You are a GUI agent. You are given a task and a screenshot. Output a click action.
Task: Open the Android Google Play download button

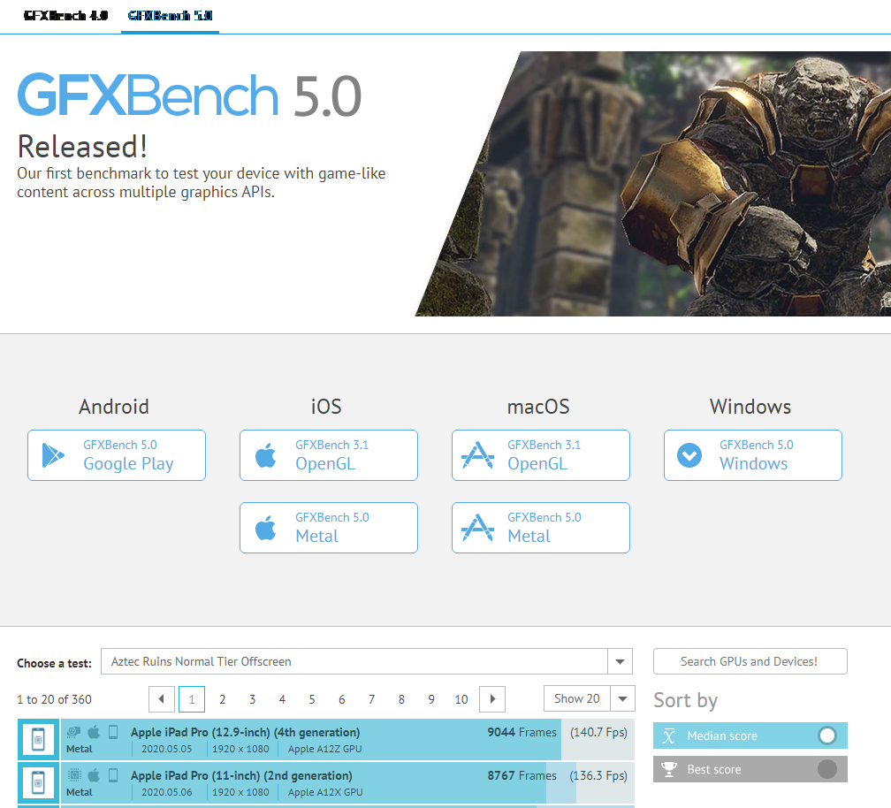pyautogui.click(x=117, y=455)
